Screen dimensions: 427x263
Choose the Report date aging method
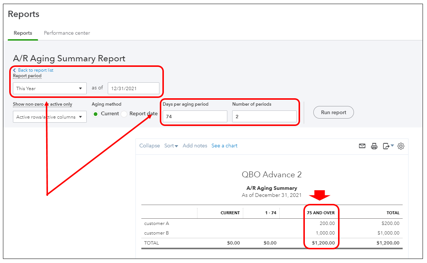124,114
